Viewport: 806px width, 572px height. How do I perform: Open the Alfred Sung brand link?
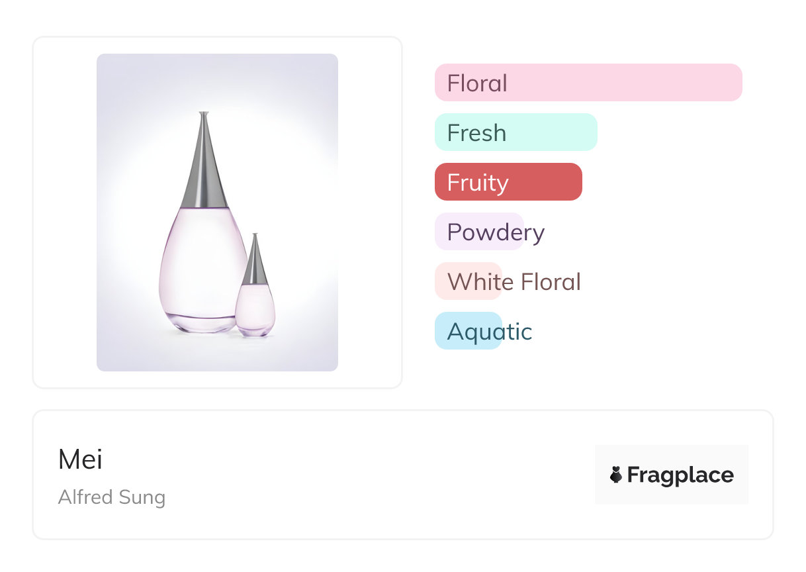(x=111, y=497)
